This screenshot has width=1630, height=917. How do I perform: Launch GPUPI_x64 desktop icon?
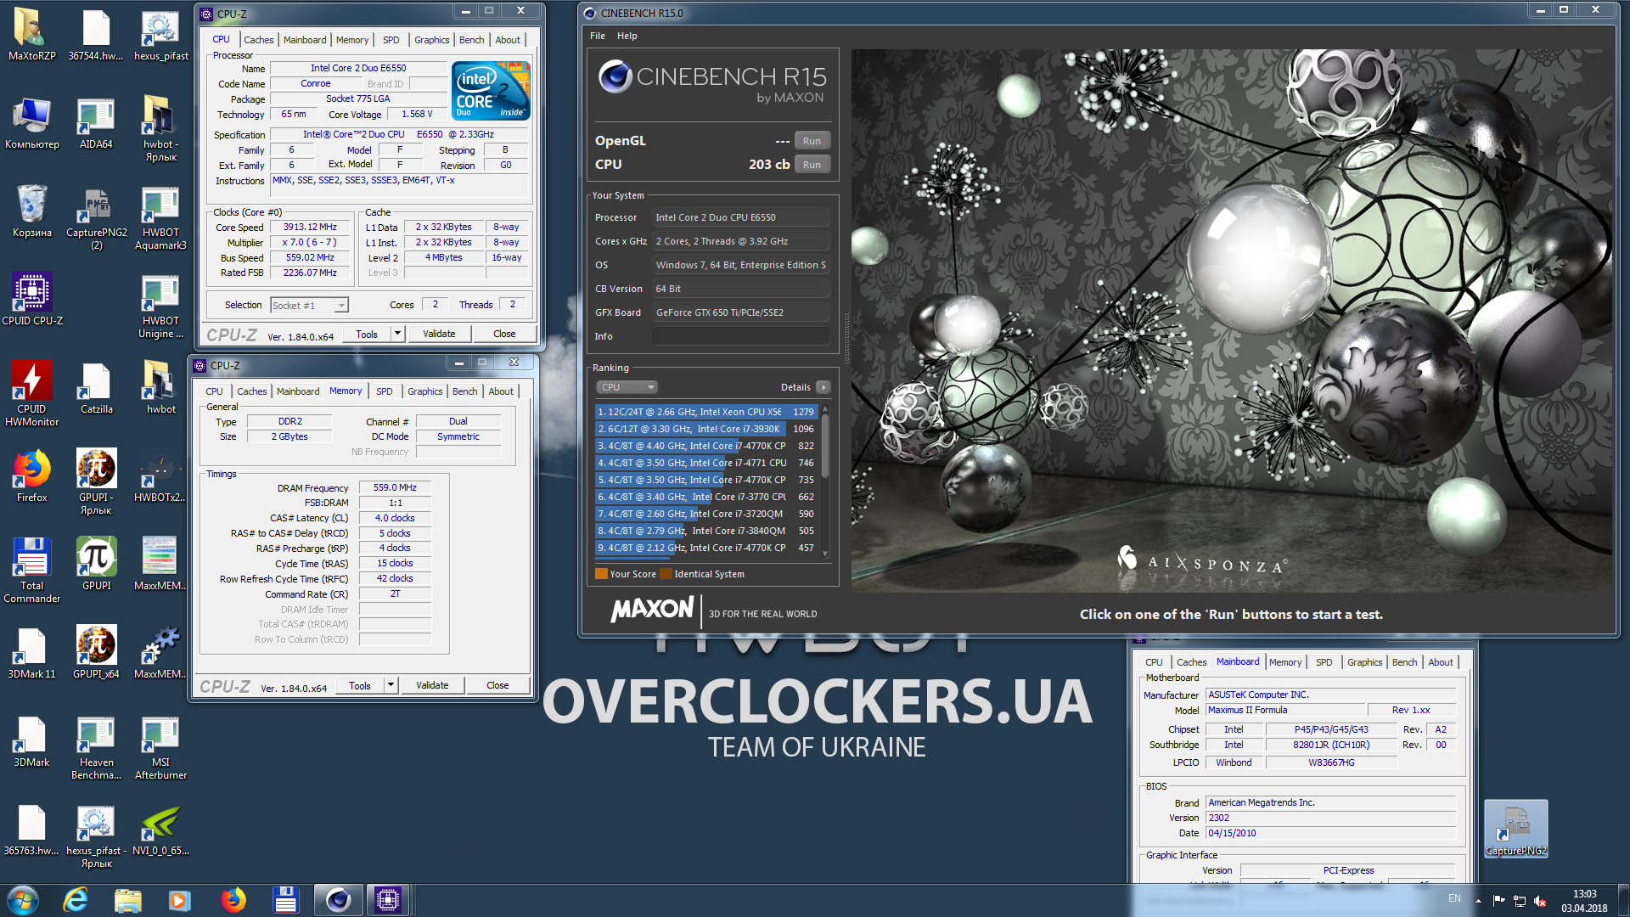(x=96, y=653)
